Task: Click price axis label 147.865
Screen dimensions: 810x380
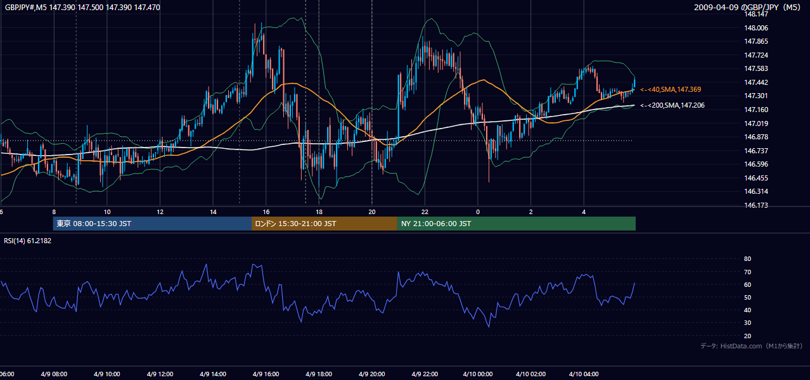Action: click(x=756, y=41)
